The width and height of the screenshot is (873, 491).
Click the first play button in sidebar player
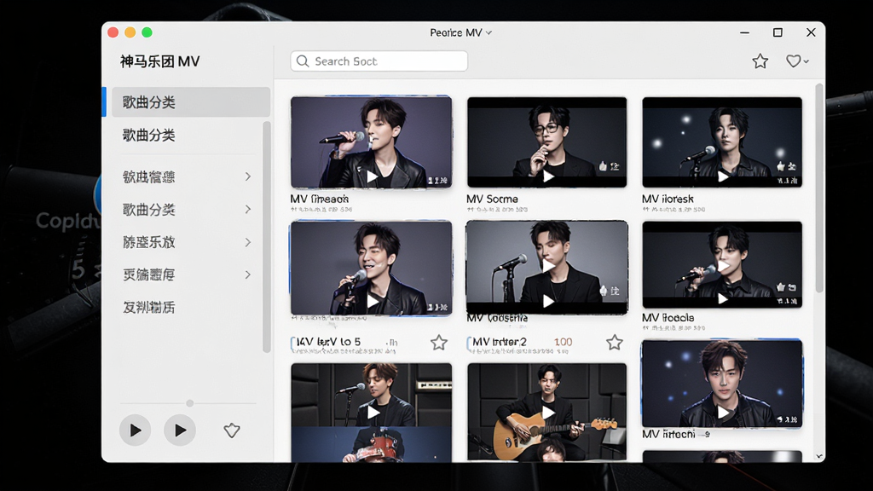136,430
